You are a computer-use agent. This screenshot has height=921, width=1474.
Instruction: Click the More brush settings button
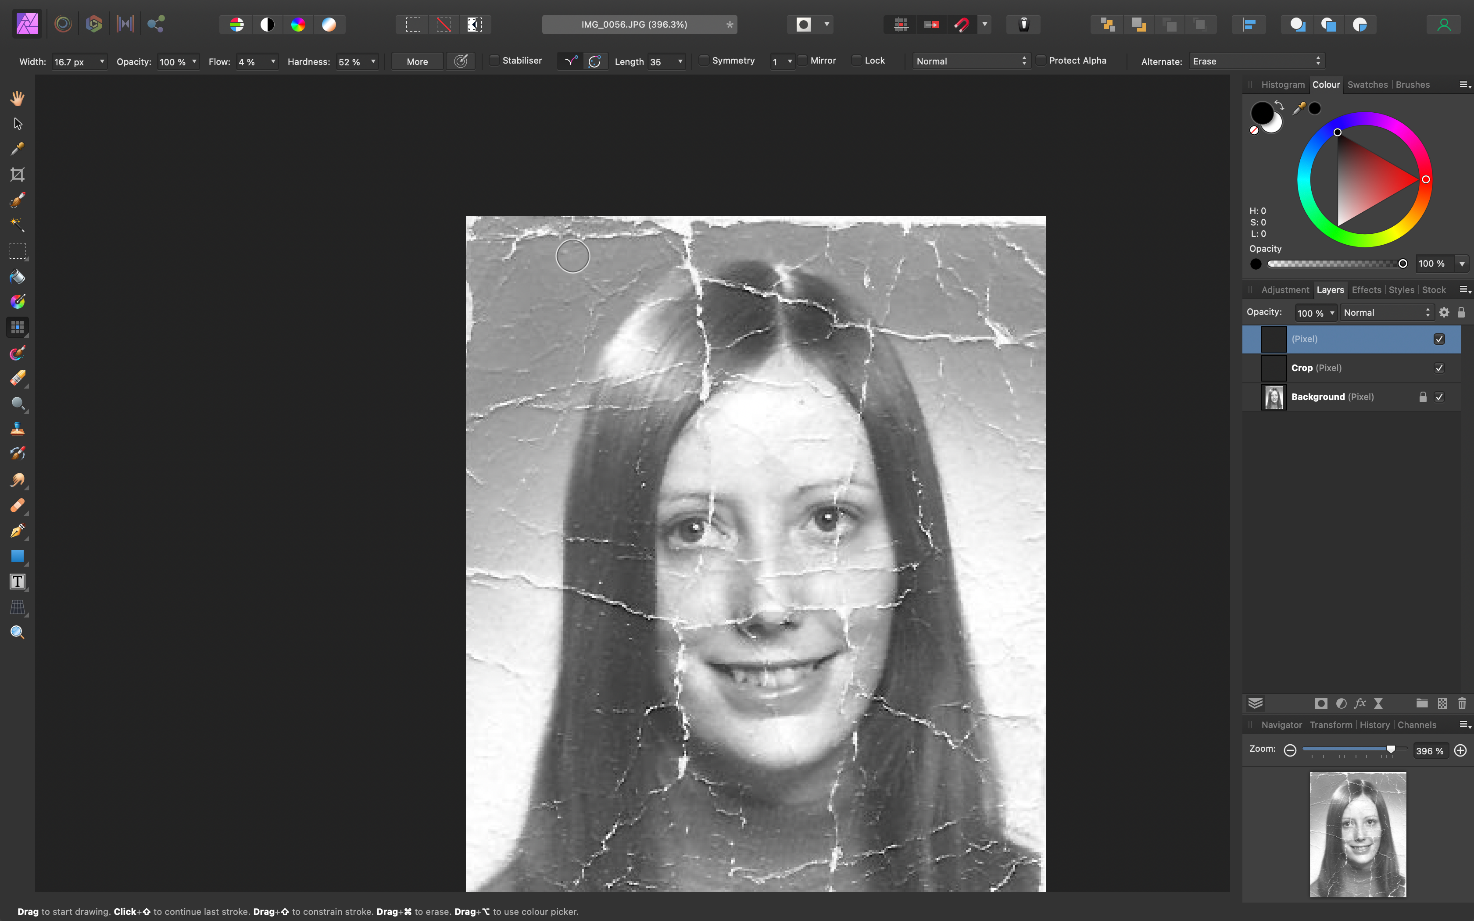coord(417,61)
